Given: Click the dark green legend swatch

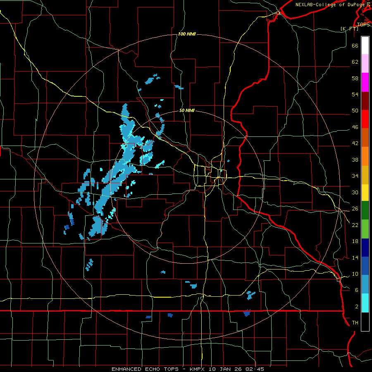Looking at the screenshot, I should coord(365,210).
